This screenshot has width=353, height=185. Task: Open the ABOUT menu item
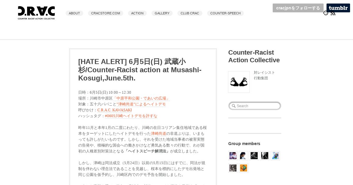(74, 13)
